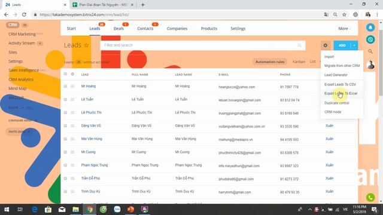Open CRM Marketing in left sidebar
Viewport: 383px width, 215px height.
coord(22,34)
